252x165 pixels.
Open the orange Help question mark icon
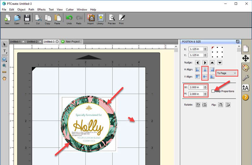tap(245, 97)
